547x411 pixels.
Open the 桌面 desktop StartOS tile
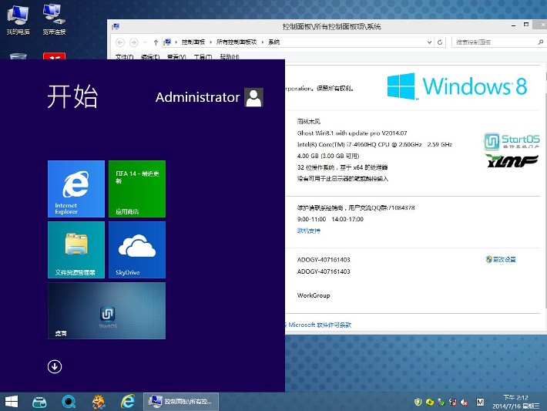click(x=107, y=311)
